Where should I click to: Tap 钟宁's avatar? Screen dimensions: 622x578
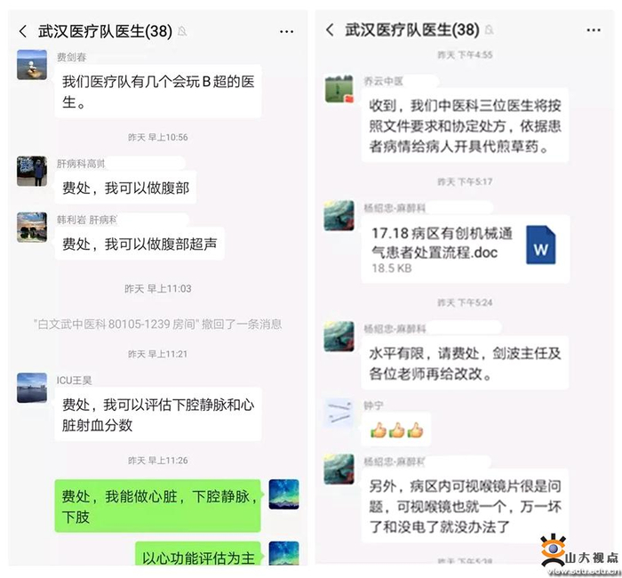click(x=339, y=413)
